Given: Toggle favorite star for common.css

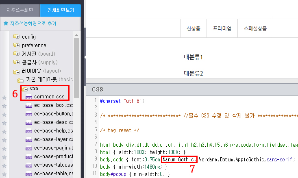Looking at the screenshot, I should [x=4, y=98].
